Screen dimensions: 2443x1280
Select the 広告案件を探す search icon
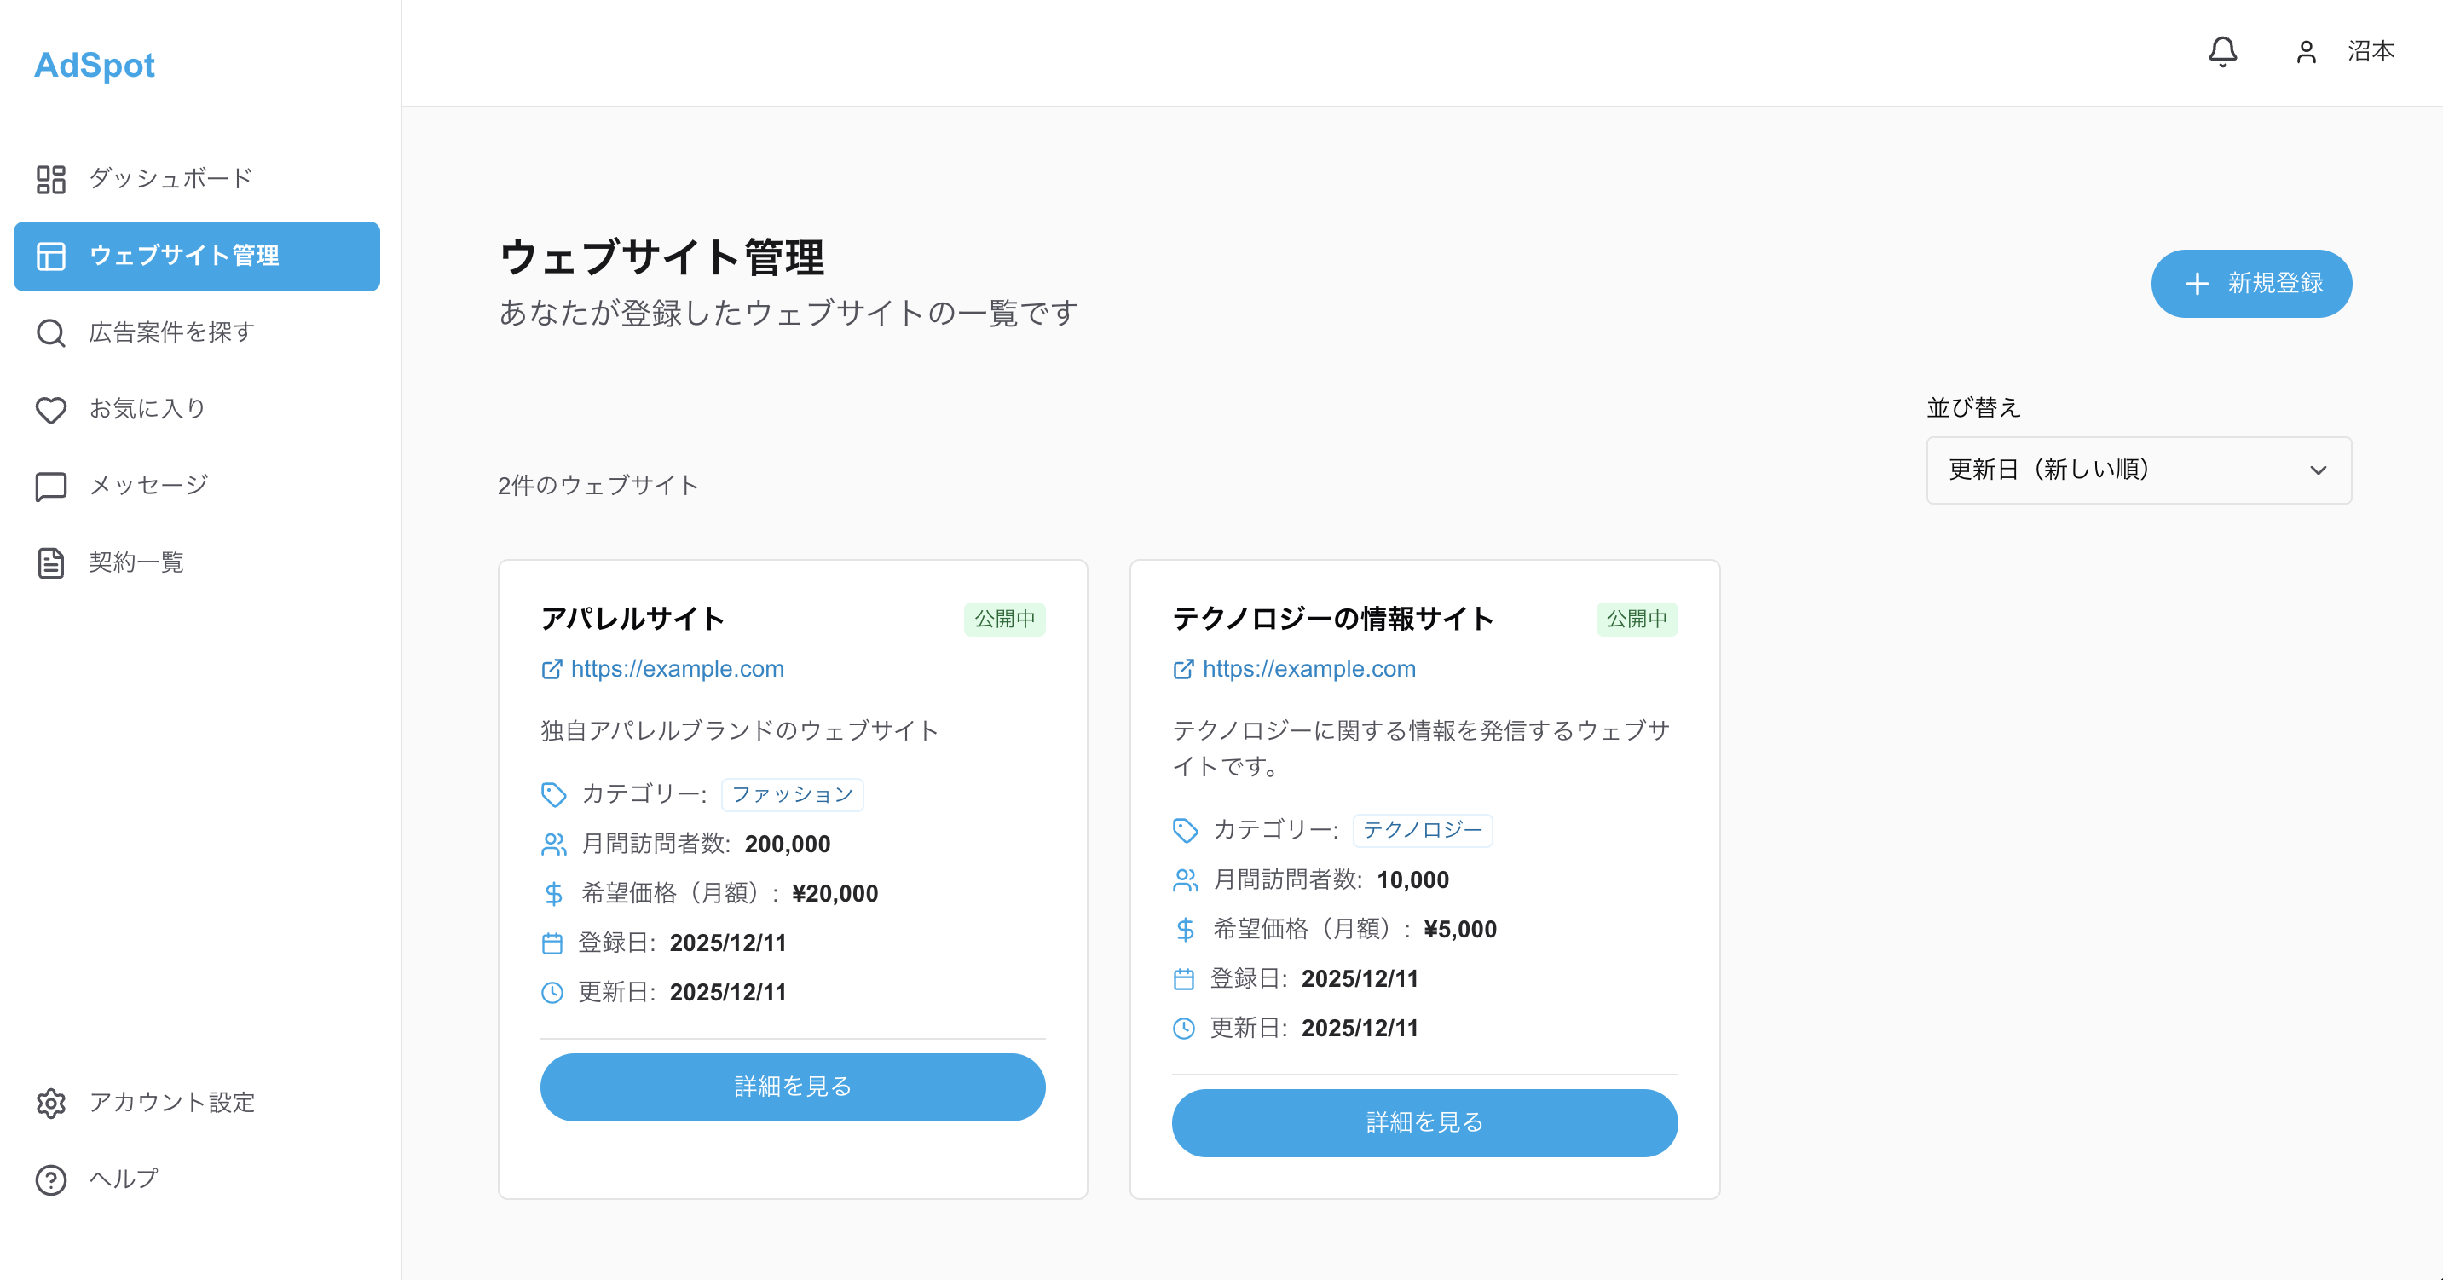click(51, 333)
